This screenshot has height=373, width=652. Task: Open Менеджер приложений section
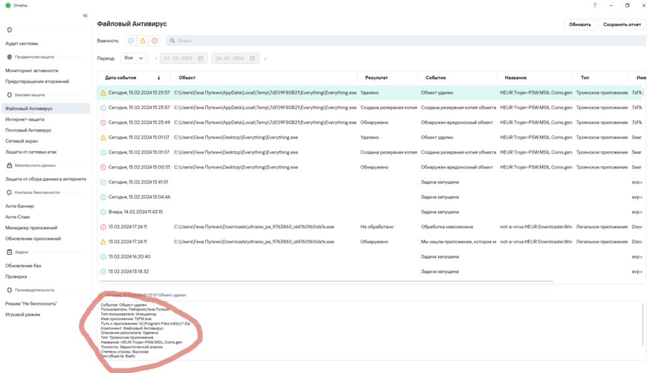[31, 228]
